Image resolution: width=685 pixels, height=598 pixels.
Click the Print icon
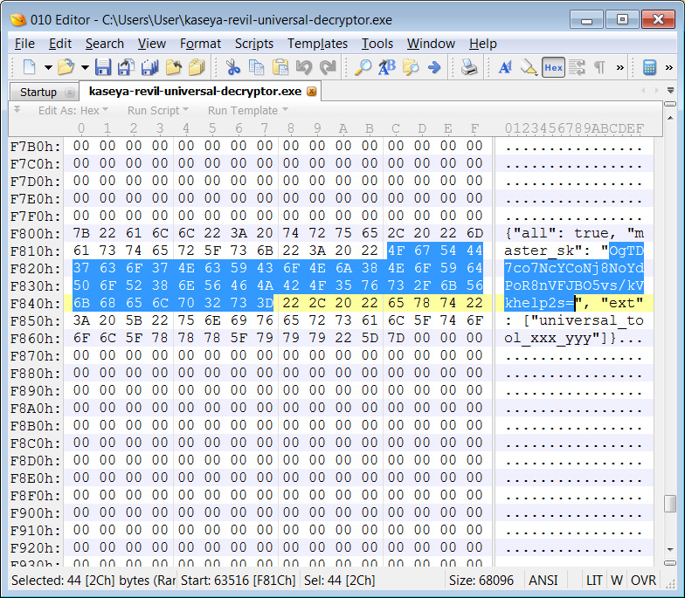tap(469, 67)
